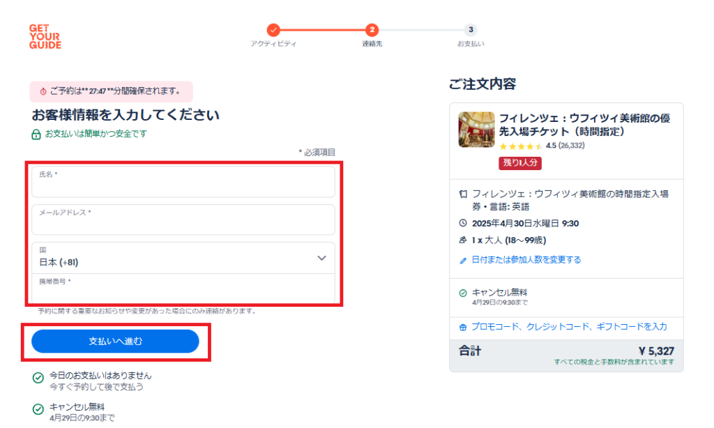Click the * 必須項目 required note
The width and height of the screenshot is (714, 428).
pyautogui.click(x=317, y=153)
